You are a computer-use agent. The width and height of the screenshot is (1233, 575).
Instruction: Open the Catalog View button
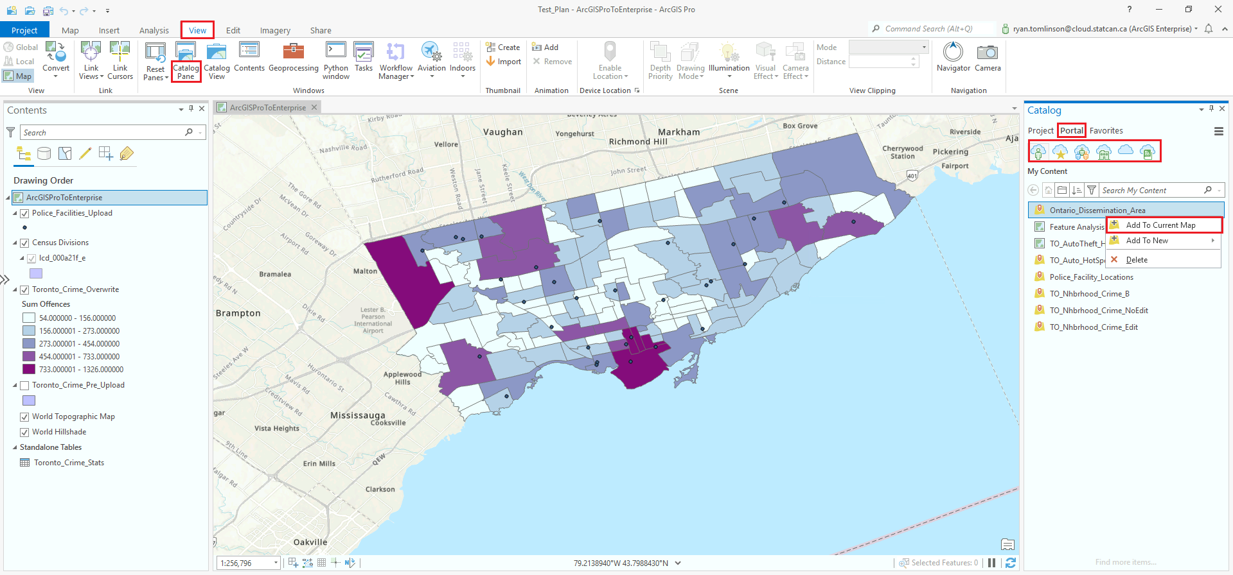pyautogui.click(x=217, y=62)
